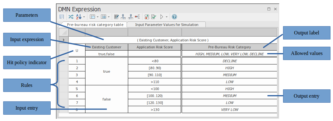Click the U hit policy cell
333x121 pixels.
click(x=77, y=51)
